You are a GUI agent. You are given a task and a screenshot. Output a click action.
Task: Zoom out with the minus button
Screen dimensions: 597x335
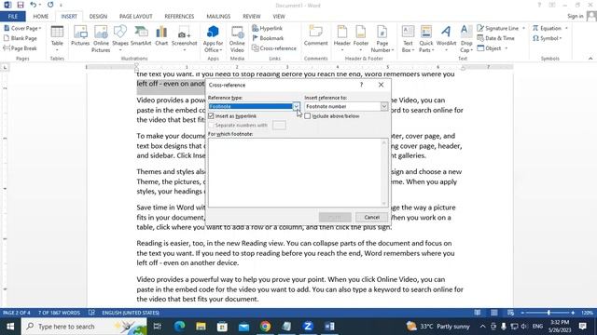[x=522, y=313]
